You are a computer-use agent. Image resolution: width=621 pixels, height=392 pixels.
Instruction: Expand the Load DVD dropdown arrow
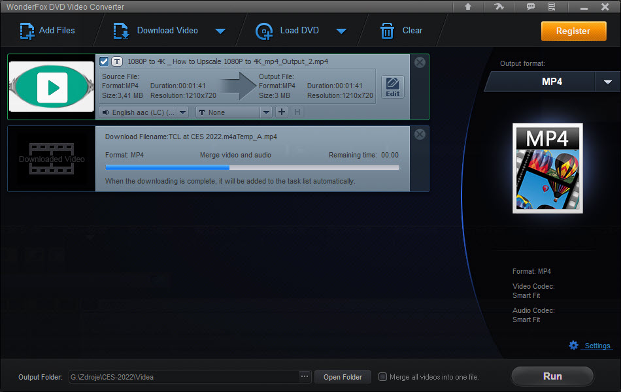[341, 31]
